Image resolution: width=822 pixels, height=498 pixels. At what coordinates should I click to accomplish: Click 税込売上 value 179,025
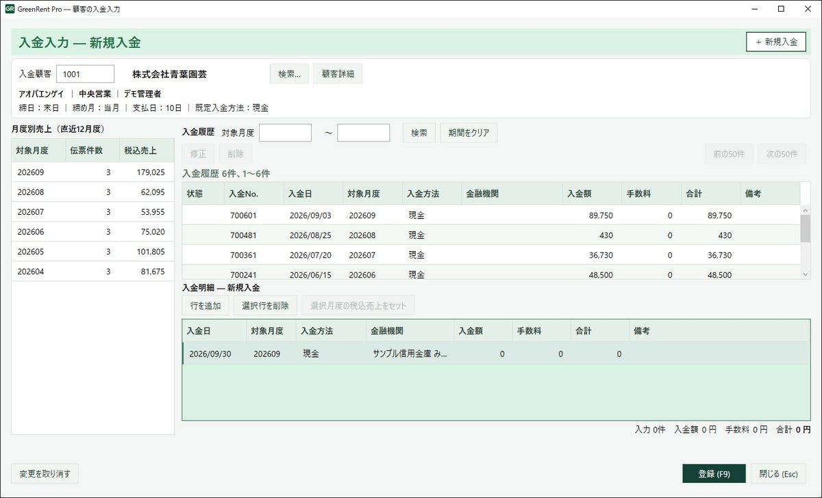point(151,172)
